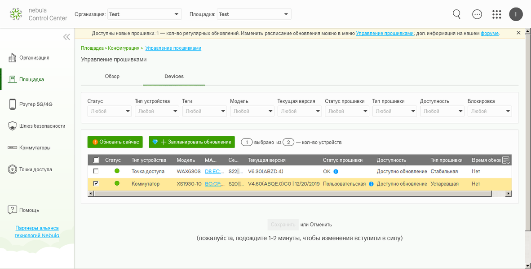Click the Точки доступа wifi icon
The image size is (531, 269).
pos(12,169)
